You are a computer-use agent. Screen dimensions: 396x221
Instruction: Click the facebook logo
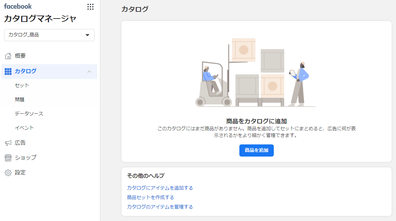[x=18, y=6]
